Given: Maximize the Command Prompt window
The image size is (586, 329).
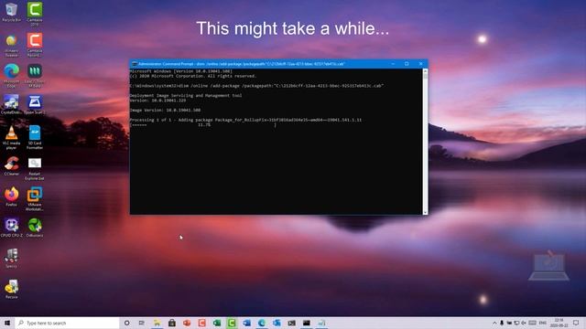Looking at the screenshot, I should (407, 64).
